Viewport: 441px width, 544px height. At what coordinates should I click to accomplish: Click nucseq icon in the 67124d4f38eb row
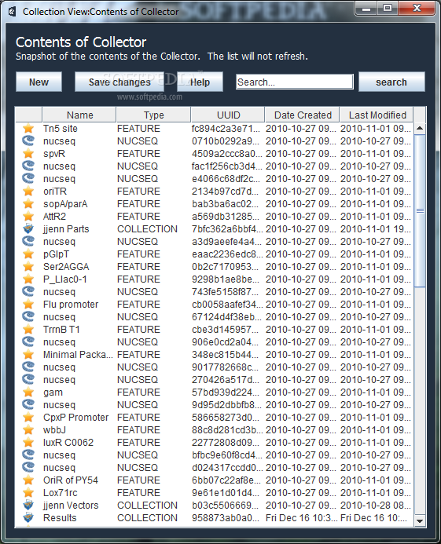pos(28,317)
